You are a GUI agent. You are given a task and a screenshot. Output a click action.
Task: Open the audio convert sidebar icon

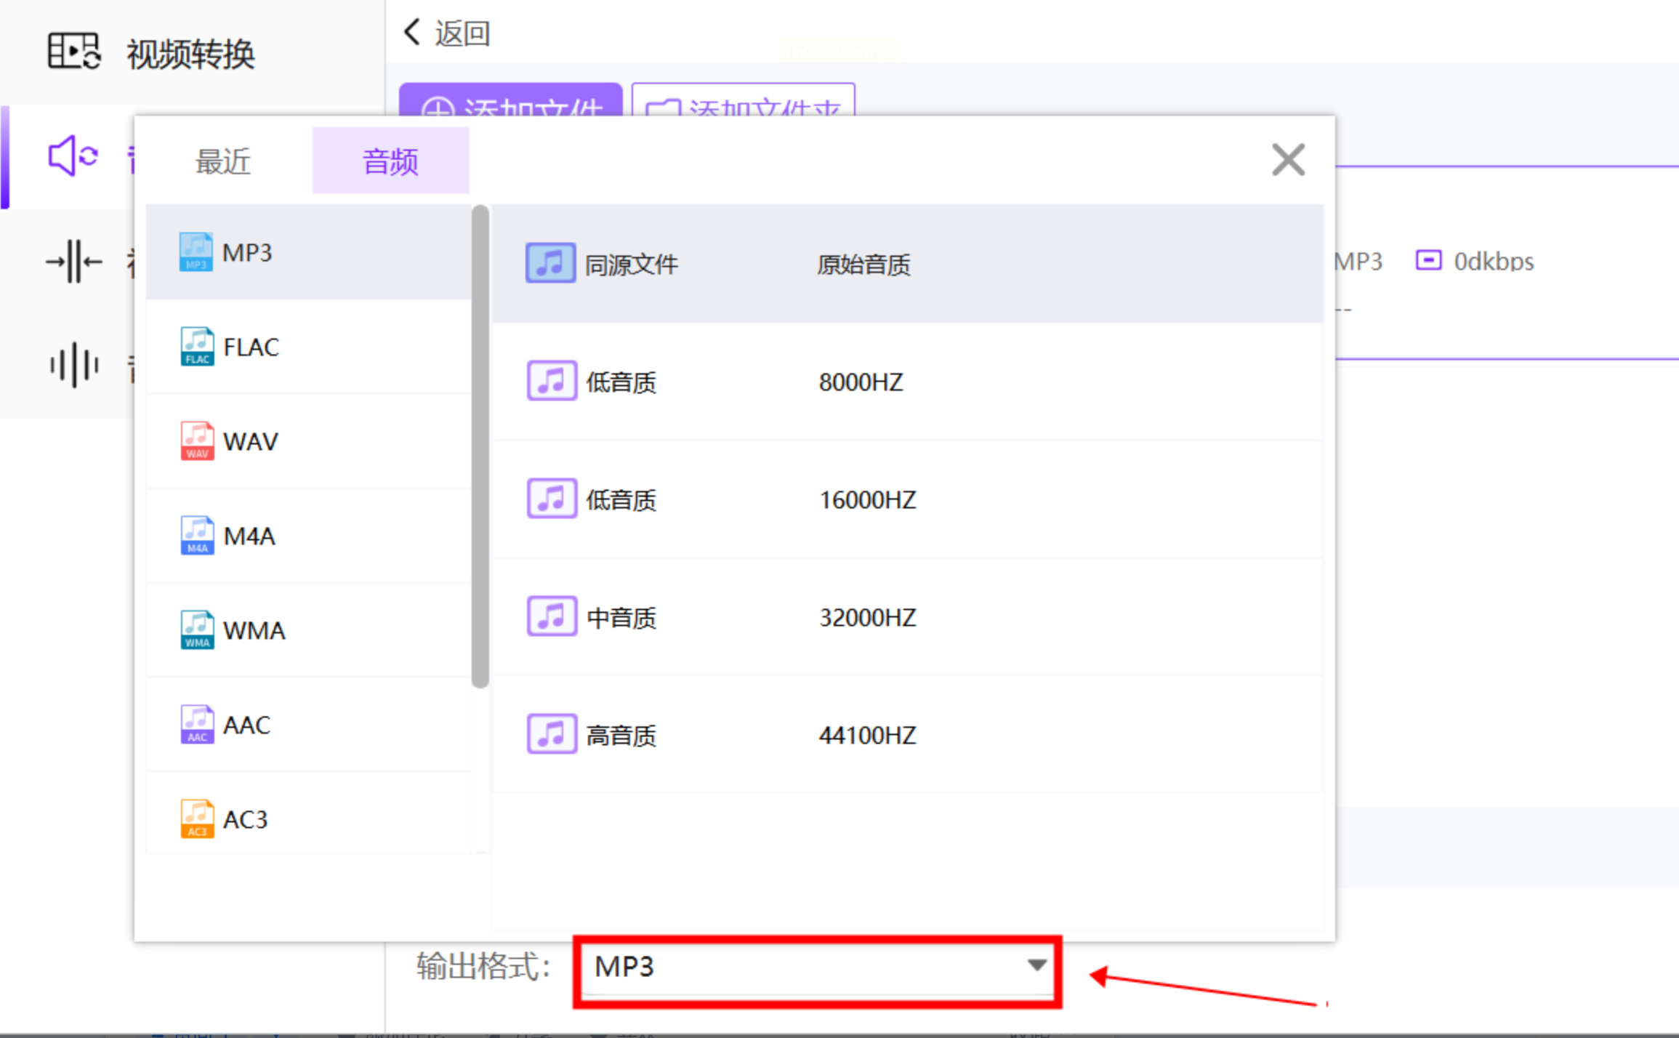(73, 156)
